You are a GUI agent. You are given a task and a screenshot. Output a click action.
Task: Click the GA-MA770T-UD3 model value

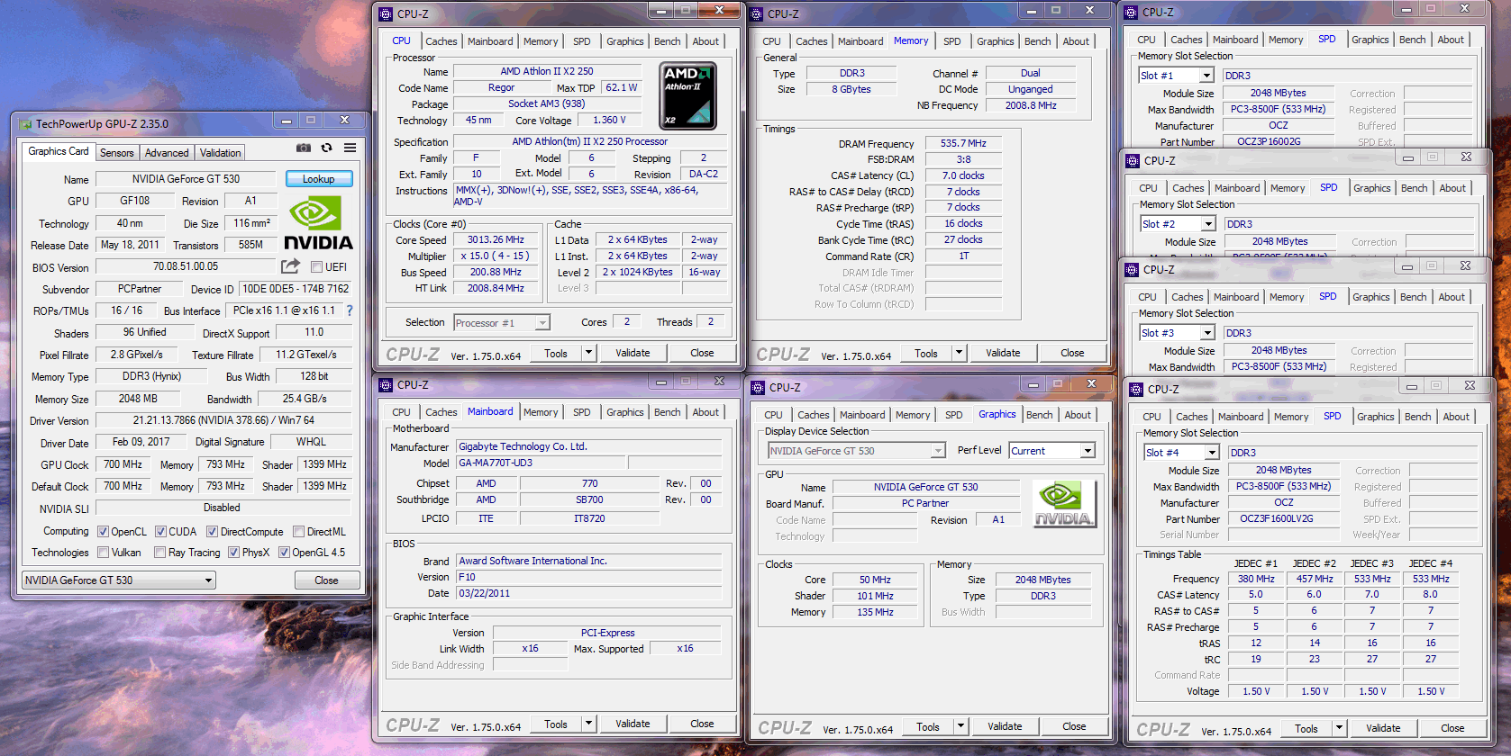tap(541, 463)
